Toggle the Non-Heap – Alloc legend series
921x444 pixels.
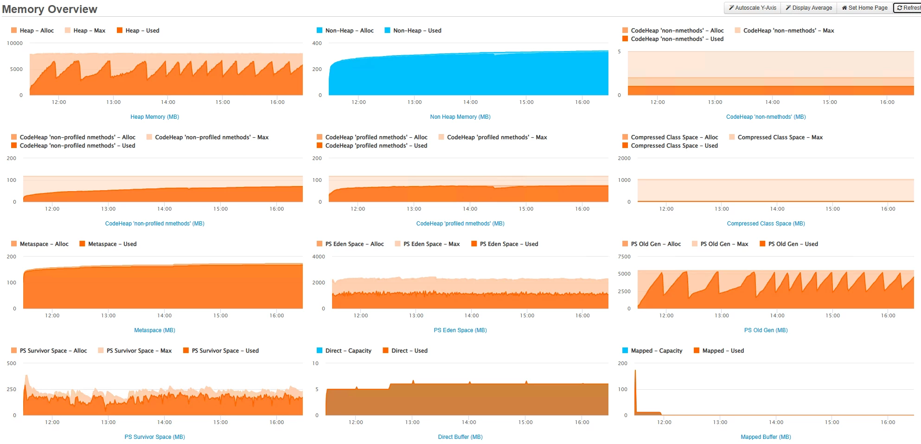[x=345, y=31]
